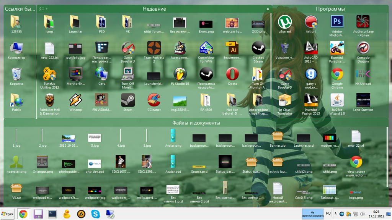The width and height of the screenshot is (392, 220).
Task: Open the volume tray icon
Action: tap(362, 214)
